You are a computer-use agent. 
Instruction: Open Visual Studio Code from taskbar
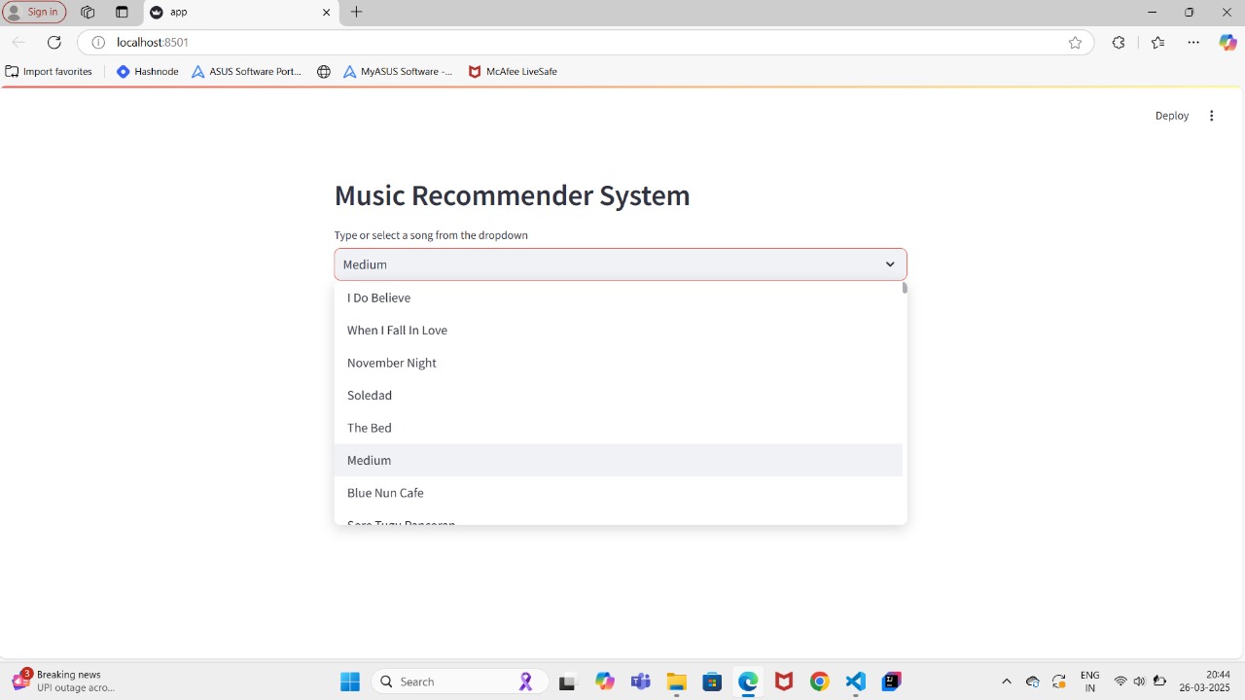855,682
